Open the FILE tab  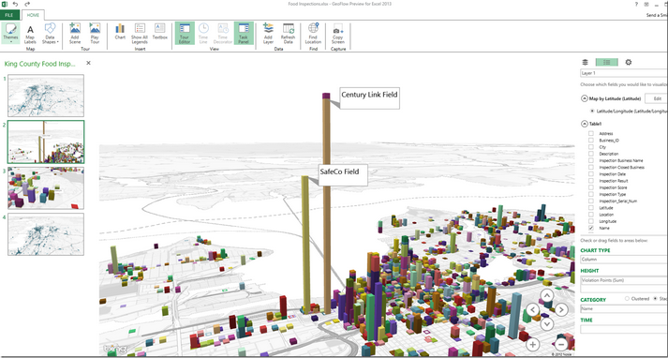point(9,15)
